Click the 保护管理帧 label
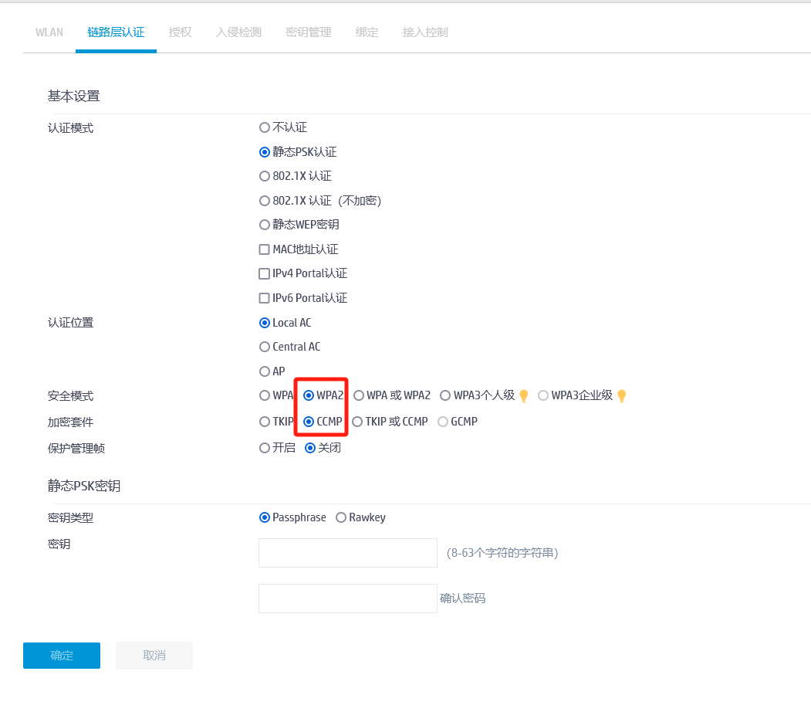 pyautogui.click(x=76, y=448)
